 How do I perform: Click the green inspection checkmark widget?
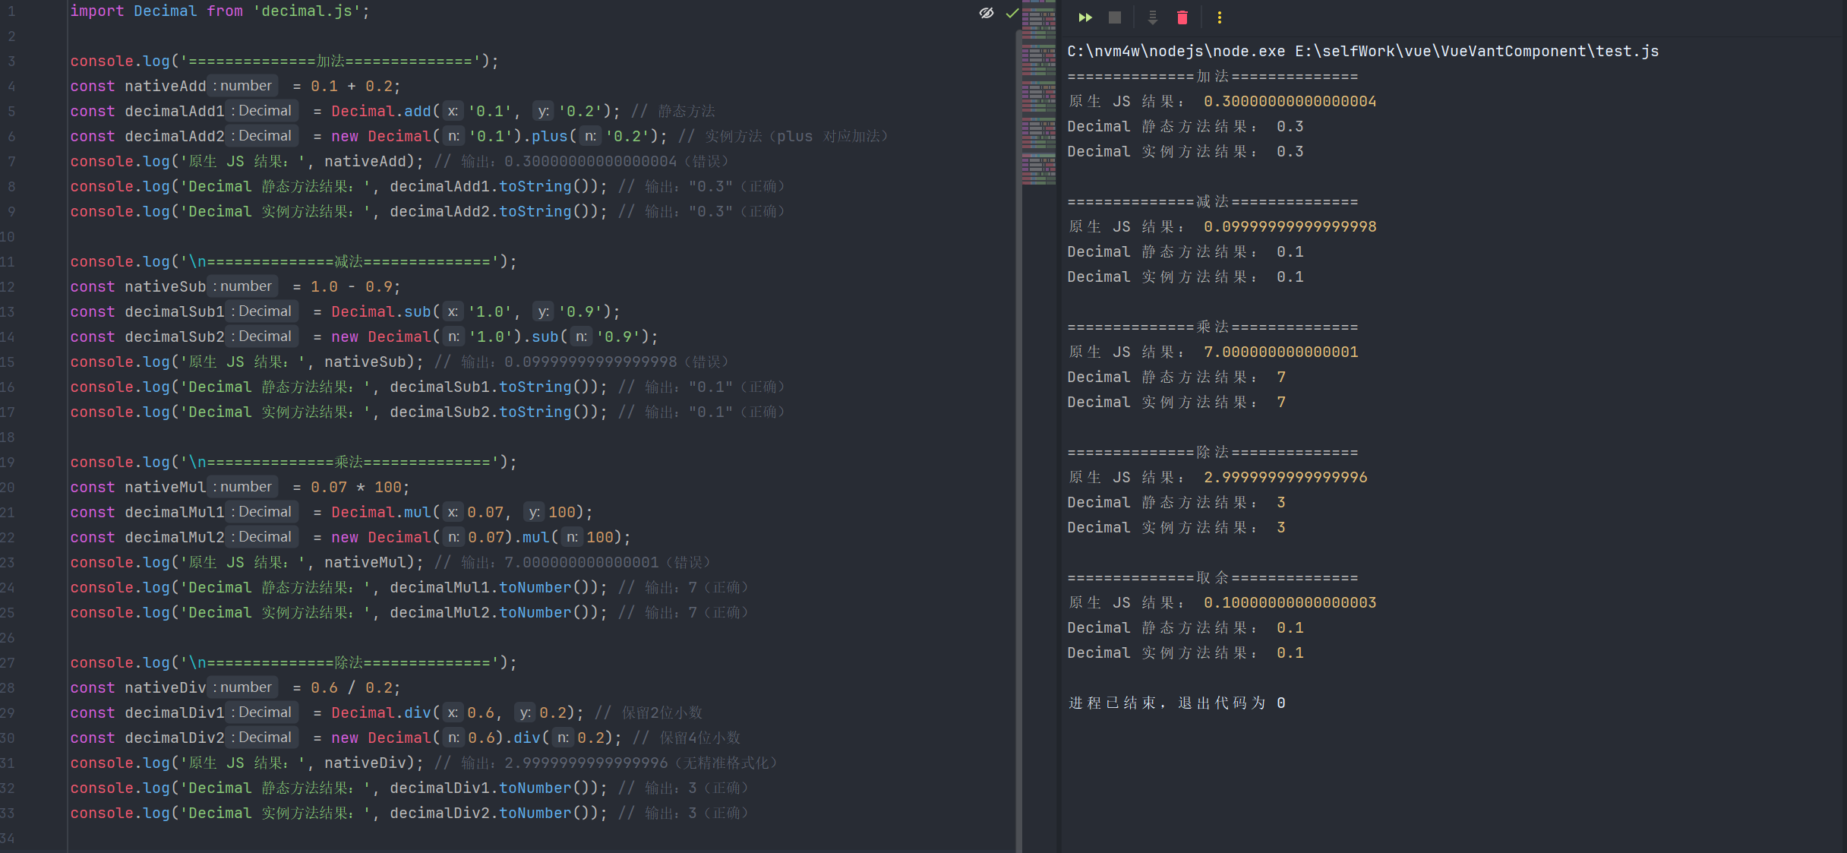[1012, 13]
